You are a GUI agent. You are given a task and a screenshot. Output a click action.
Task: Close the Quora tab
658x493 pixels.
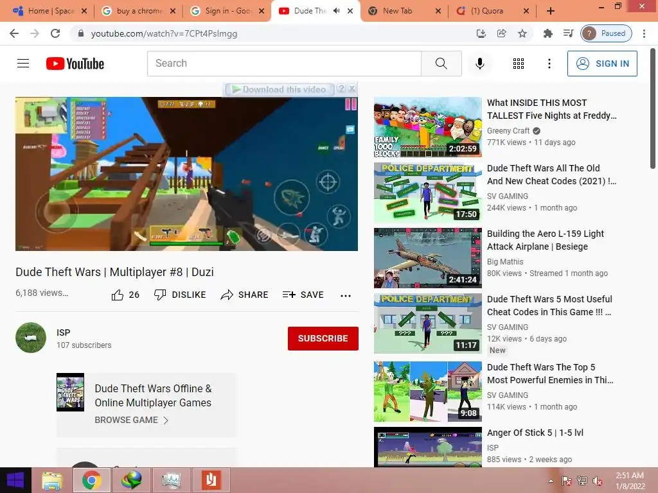pos(526,12)
